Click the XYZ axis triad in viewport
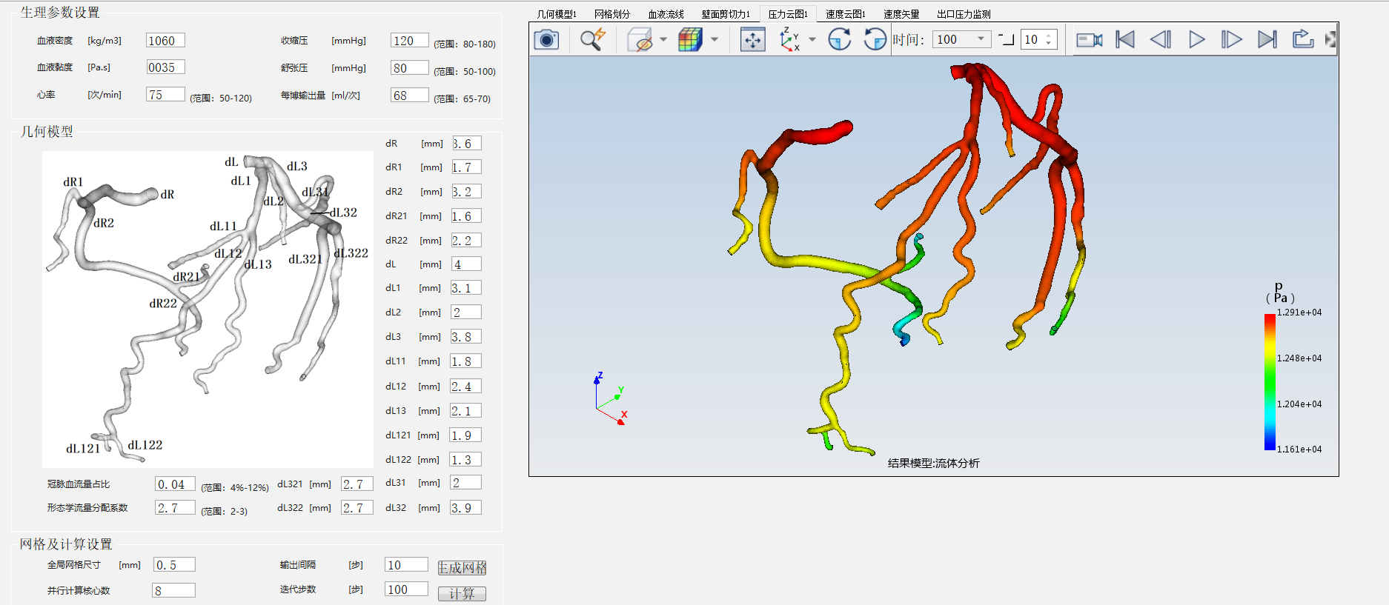 coord(611,398)
